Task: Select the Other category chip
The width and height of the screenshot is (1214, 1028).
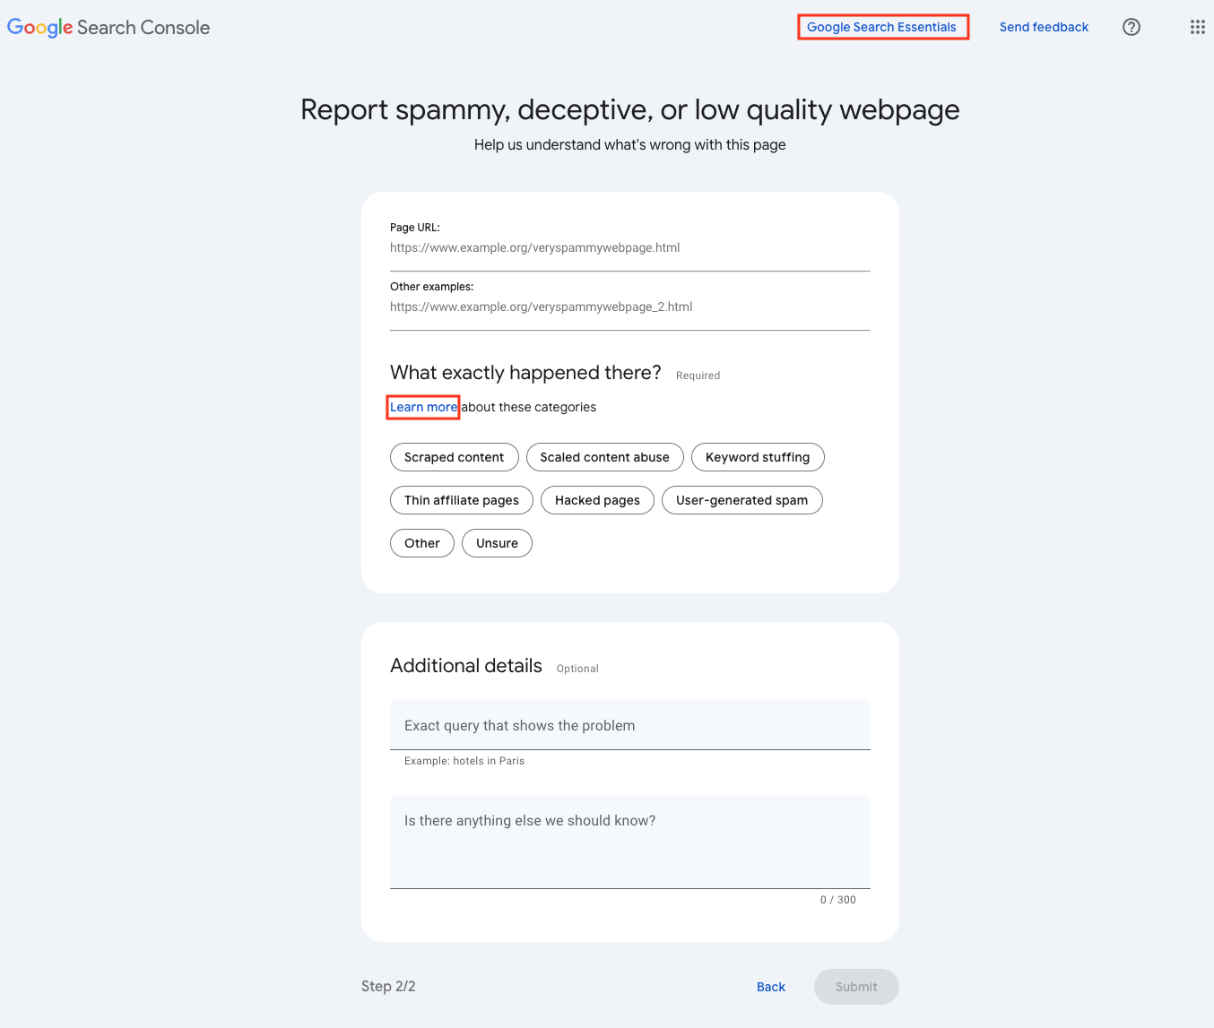Action: [421, 543]
